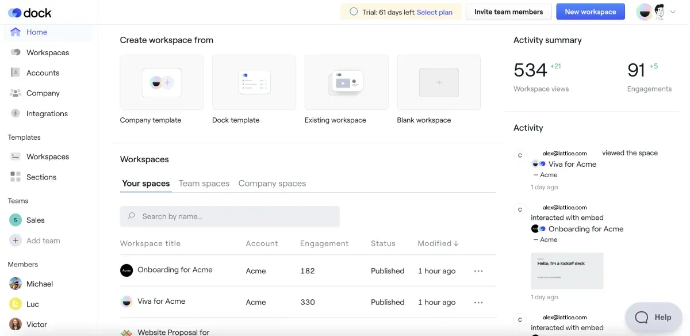This screenshot has height=336, width=690.
Task: Click the New workspace button
Action: [x=591, y=12]
